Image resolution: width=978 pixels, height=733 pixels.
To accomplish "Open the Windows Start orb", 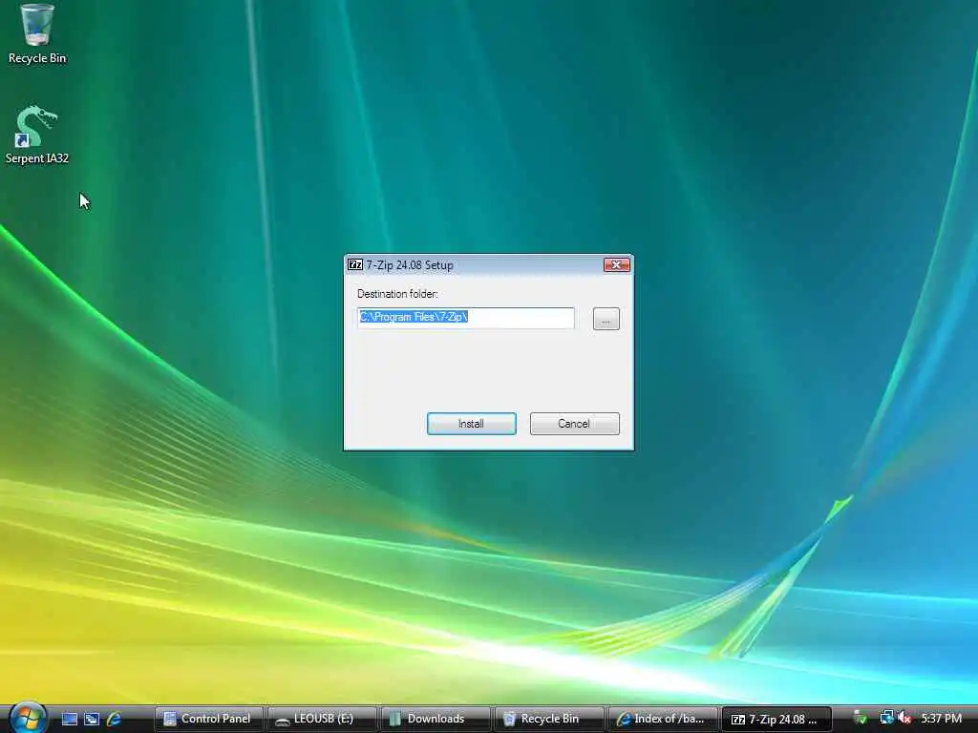I will pos(28,718).
